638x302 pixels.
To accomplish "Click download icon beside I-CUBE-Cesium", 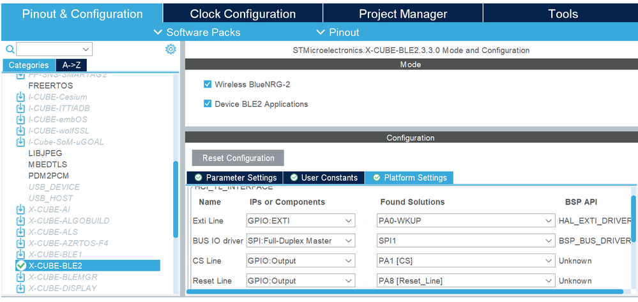I will click(x=20, y=97).
